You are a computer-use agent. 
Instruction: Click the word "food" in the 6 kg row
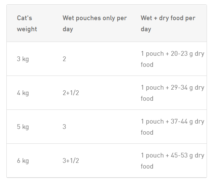(147, 167)
